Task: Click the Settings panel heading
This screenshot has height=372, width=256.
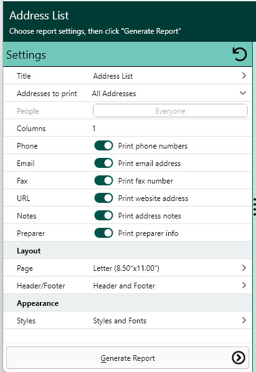Action: [x=26, y=55]
